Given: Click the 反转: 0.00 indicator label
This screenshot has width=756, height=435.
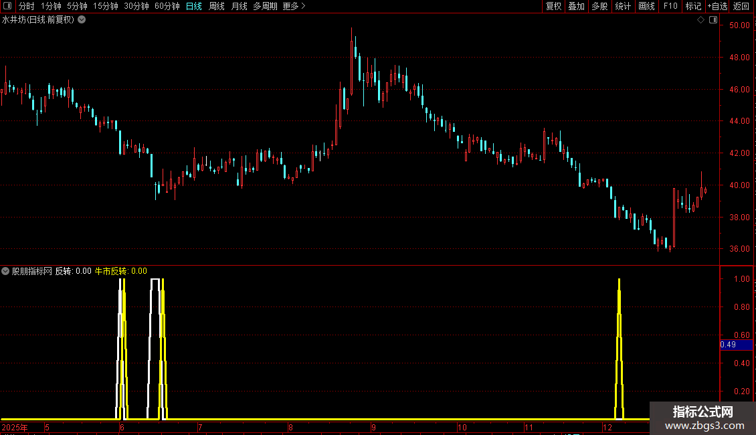Looking at the screenshot, I should (74, 271).
